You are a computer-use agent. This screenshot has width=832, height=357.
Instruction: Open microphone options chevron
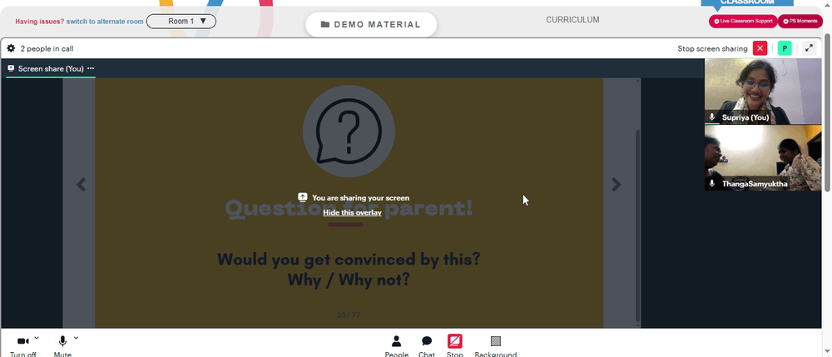[x=76, y=337]
